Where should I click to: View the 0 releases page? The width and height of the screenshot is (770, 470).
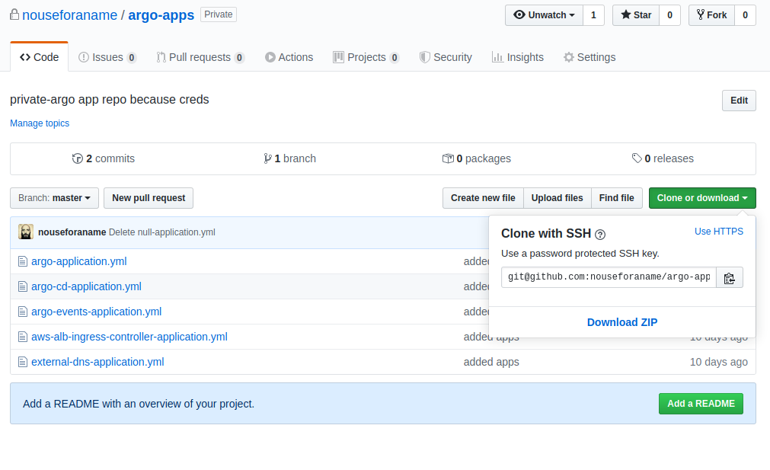click(663, 158)
